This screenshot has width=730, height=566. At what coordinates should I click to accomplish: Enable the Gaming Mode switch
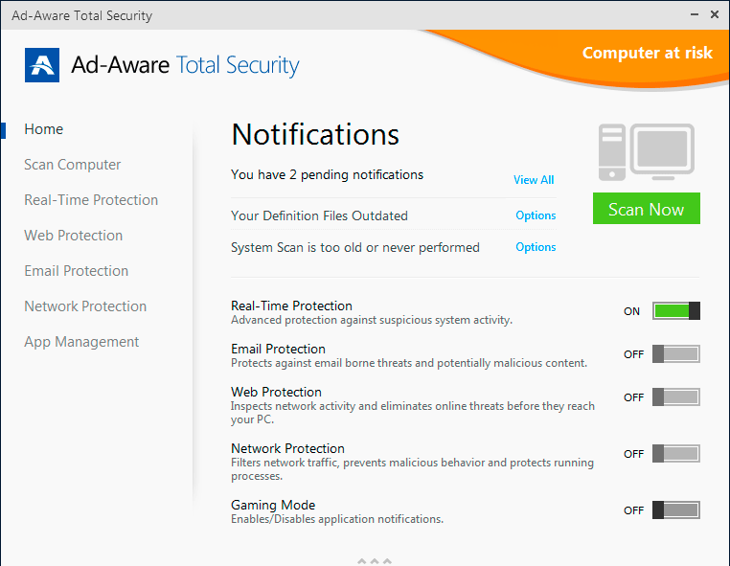pyautogui.click(x=676, y=510)
